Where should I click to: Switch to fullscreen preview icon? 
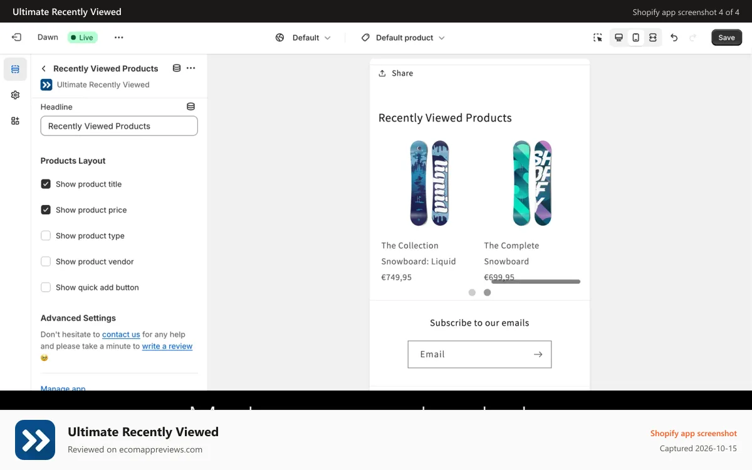(x=653, y=38)
